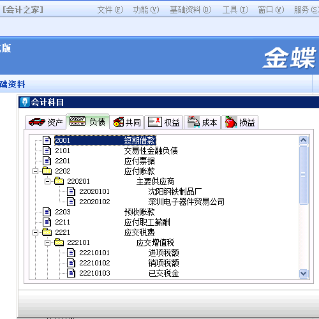Collapse the 2202 应付账款 tree node
The width and height of the screenshot is (319, 319).
[x=36, y=171]
